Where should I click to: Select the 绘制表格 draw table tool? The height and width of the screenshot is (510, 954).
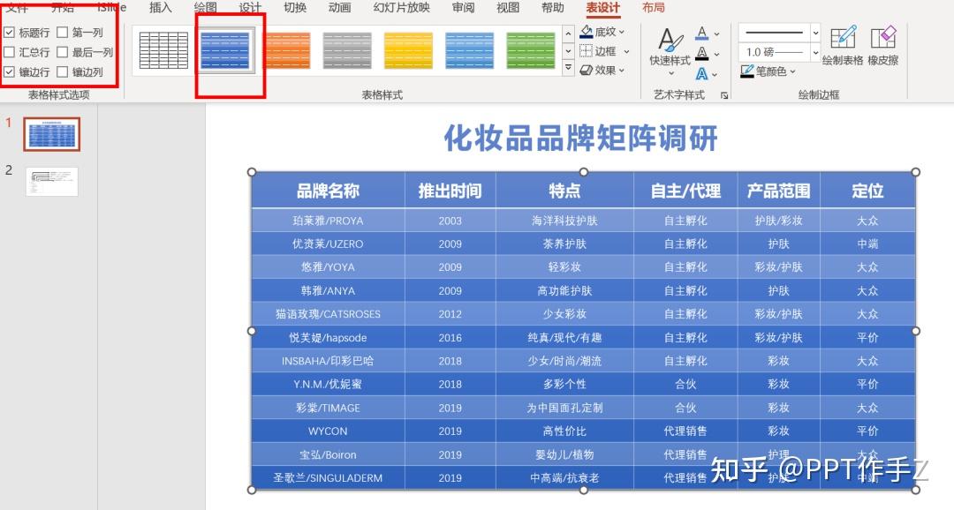point(843,46)
